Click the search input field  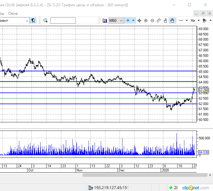coord(63,20)
